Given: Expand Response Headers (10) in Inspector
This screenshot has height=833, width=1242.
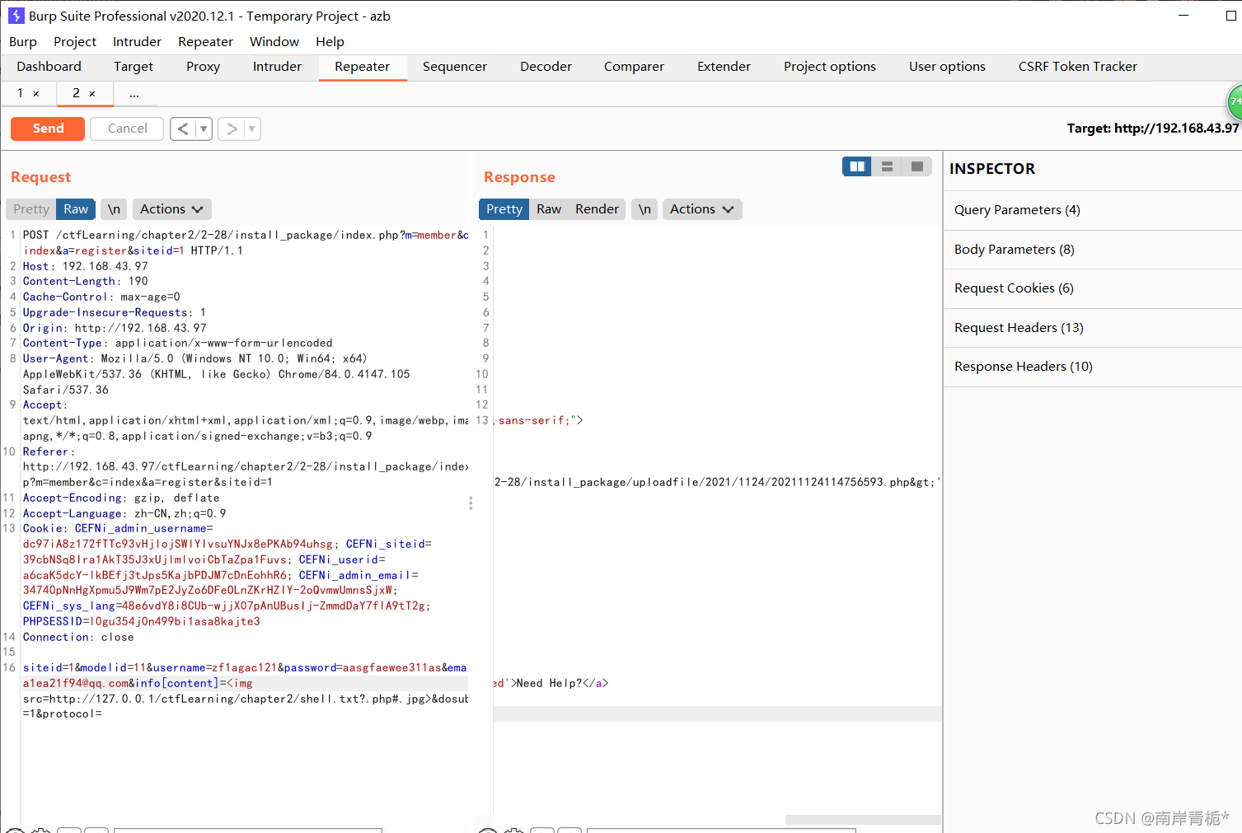Looking at the screenshot, I should pos(1093,367).
